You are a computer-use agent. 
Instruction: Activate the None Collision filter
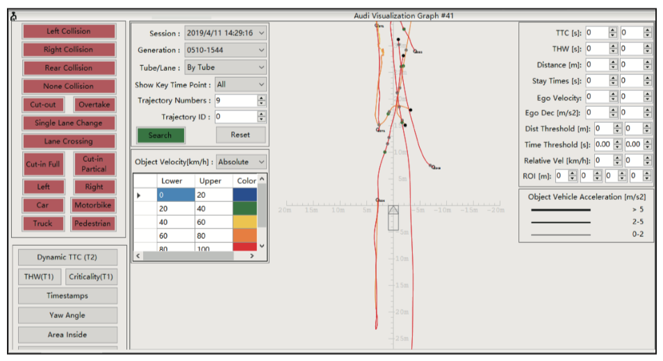pos(69,86)
